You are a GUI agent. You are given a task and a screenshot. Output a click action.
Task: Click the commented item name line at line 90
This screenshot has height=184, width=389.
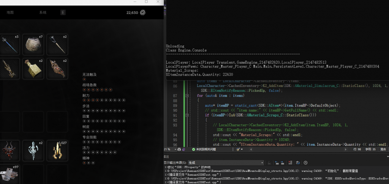pyautogui.click(x=272, y=110)
